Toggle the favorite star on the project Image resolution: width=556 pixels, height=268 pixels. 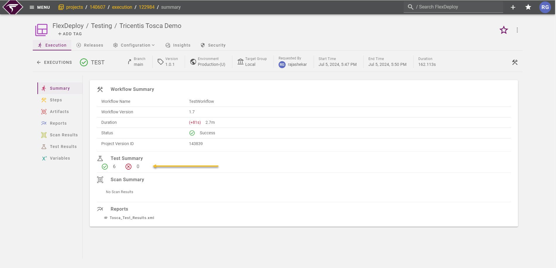[503, 30]
